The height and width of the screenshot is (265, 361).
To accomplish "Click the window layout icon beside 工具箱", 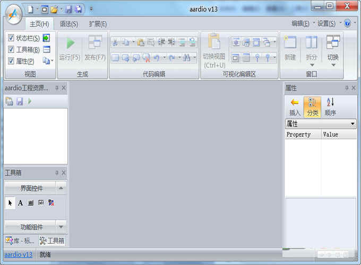I will (47, 49).
